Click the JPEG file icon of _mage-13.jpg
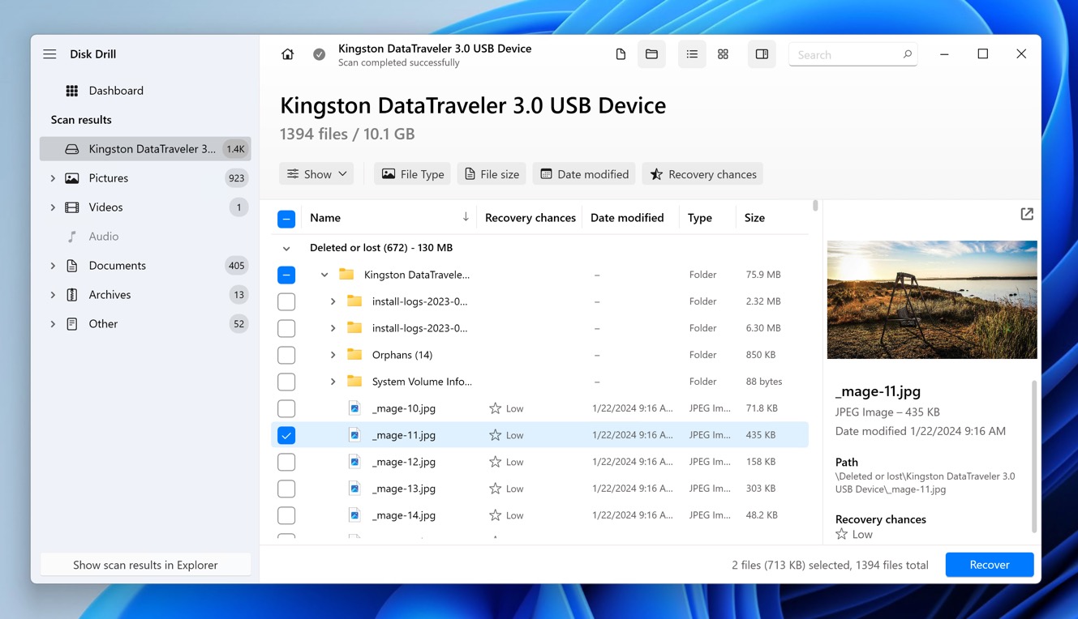The image size is (1078, 619). (x=354, y=489)
